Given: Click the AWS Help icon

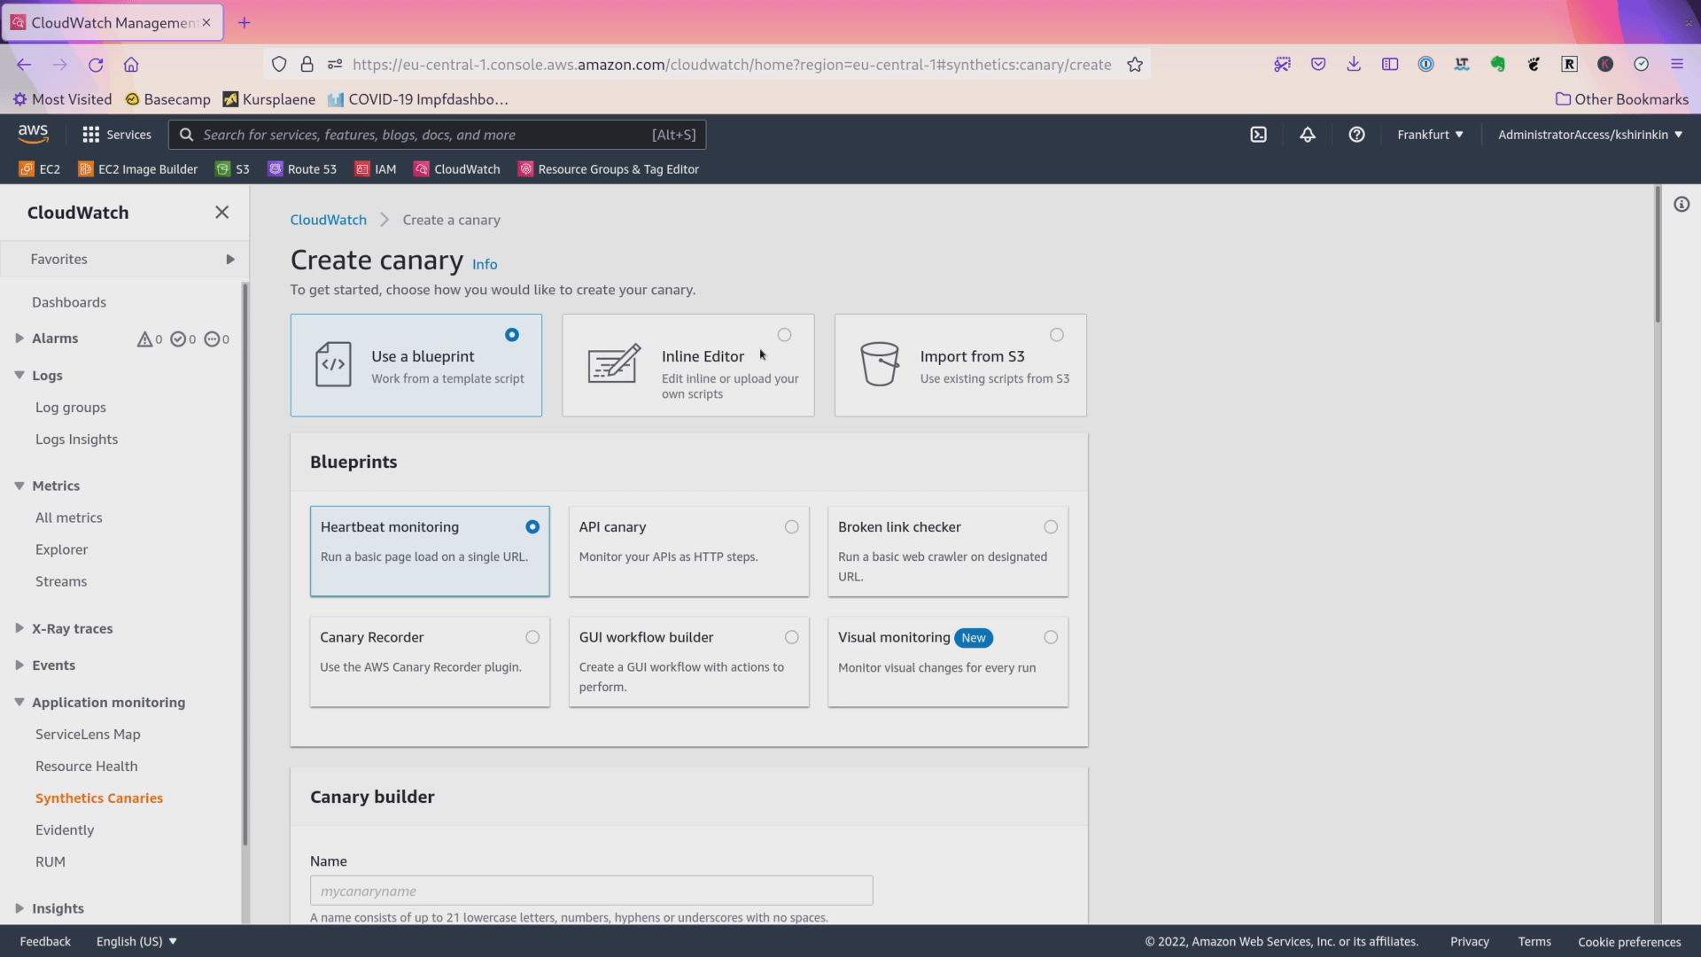Looking at the screenshot, I should pyautogui.click(x=1357, y=135).
